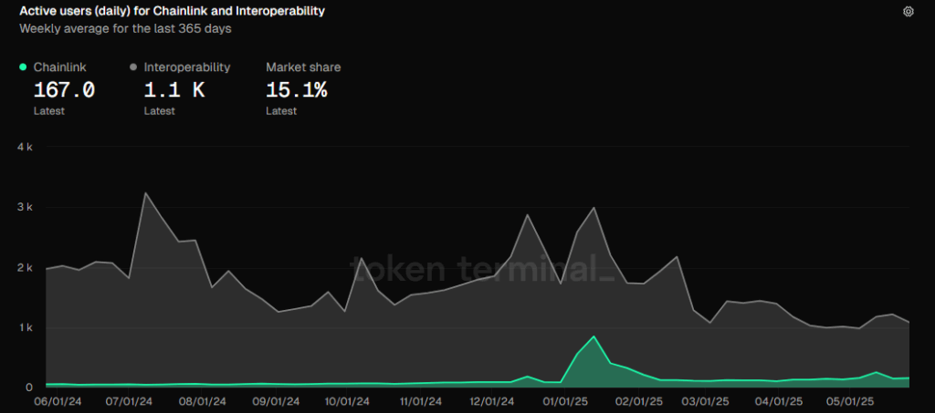
Task: Click the 06/01/24 x-axis date
Action: tap(58, 401)
